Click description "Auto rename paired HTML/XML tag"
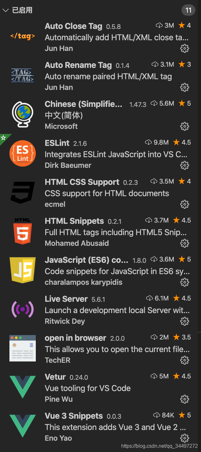This screenshot has width=201, height=452. point(108,77)
